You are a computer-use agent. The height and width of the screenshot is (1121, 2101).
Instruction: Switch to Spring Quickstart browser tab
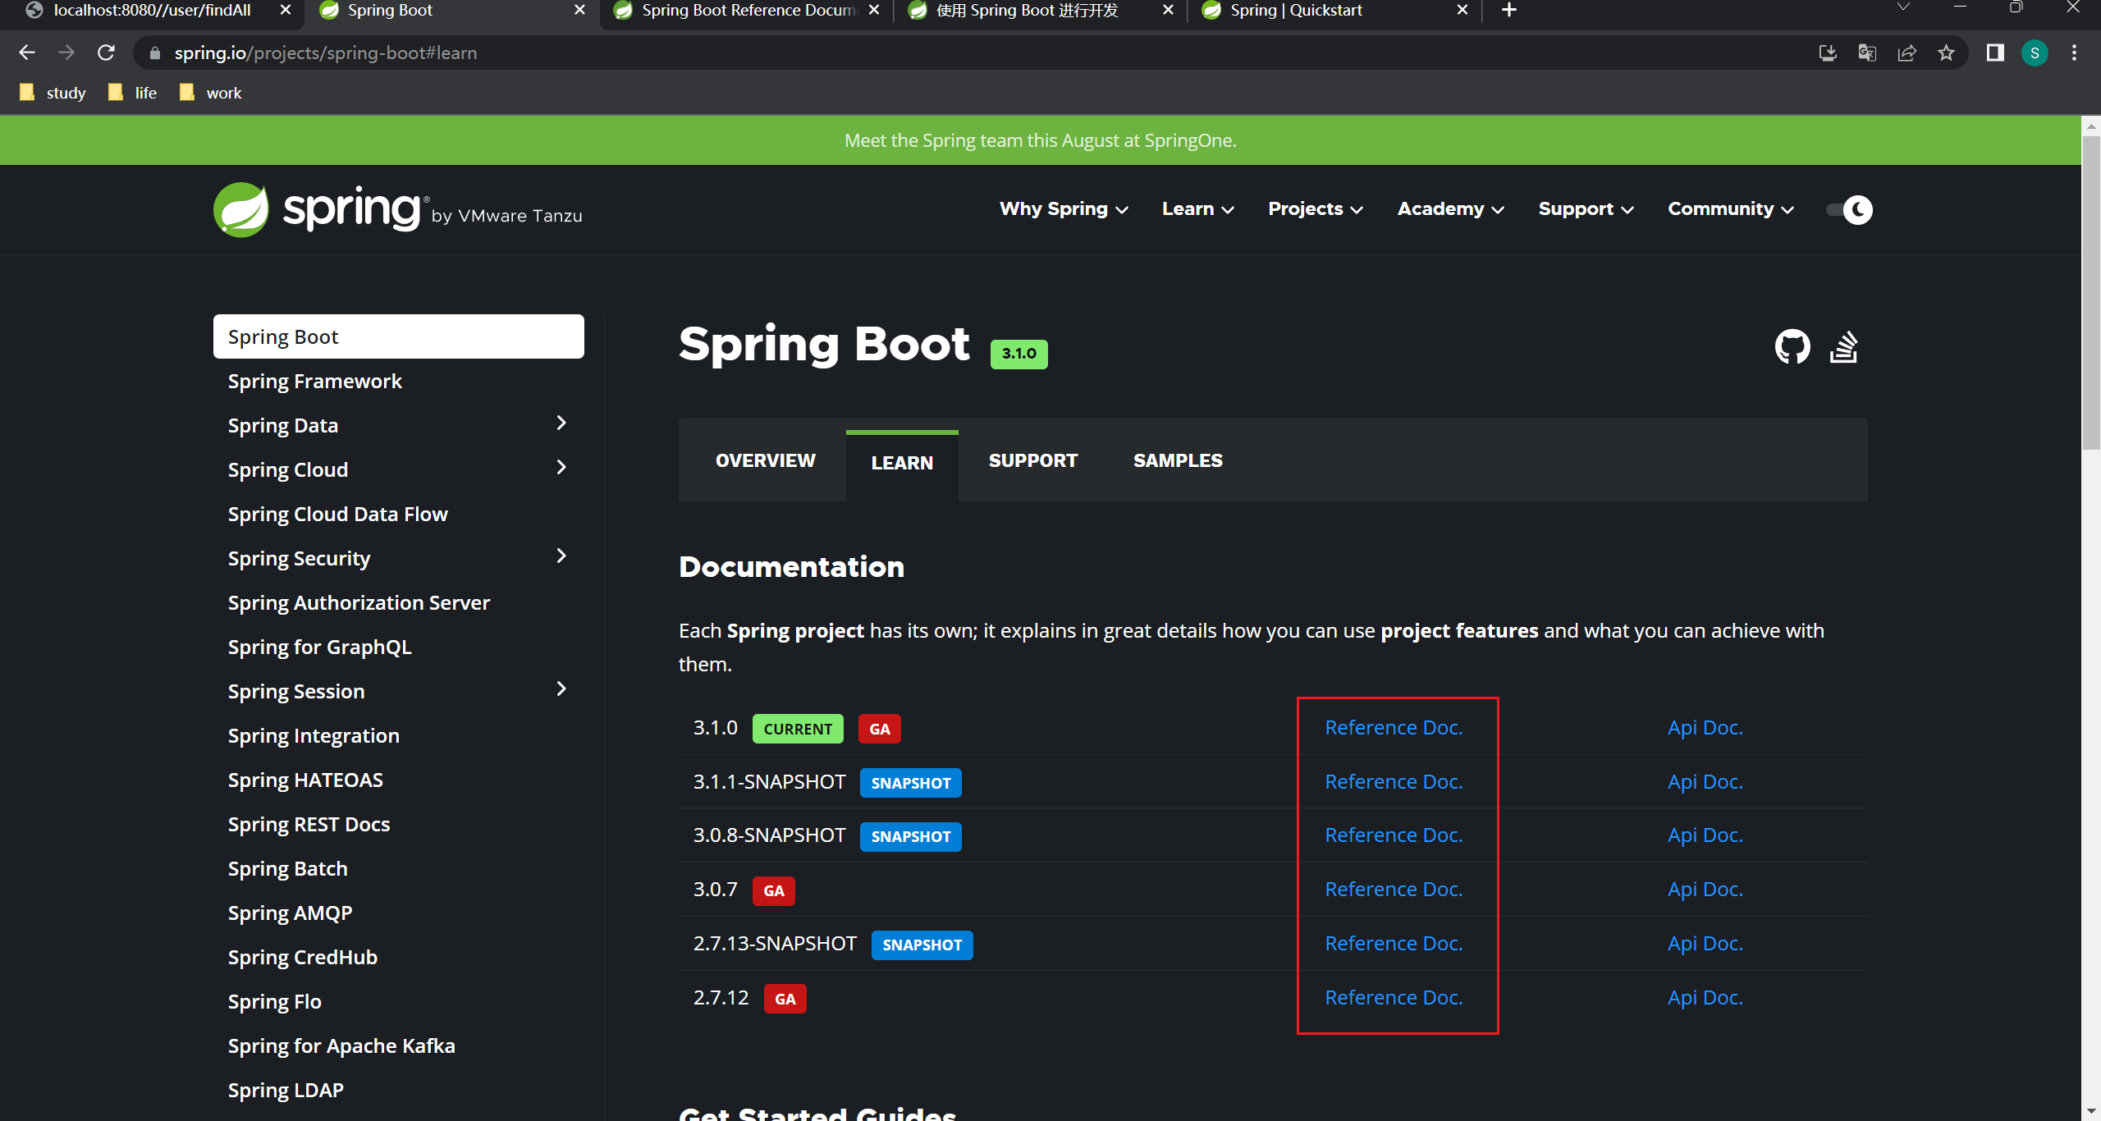point(1333,11)
